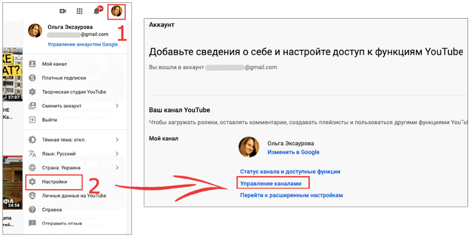Click the sign out arrow icon

pos(32,120)
